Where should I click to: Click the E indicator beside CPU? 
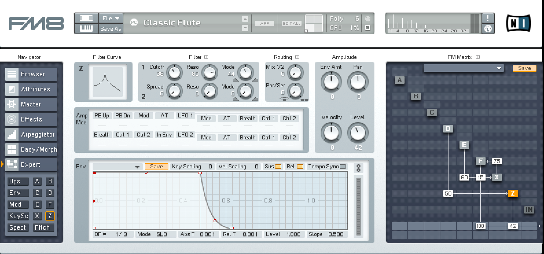tap(367, 28)
